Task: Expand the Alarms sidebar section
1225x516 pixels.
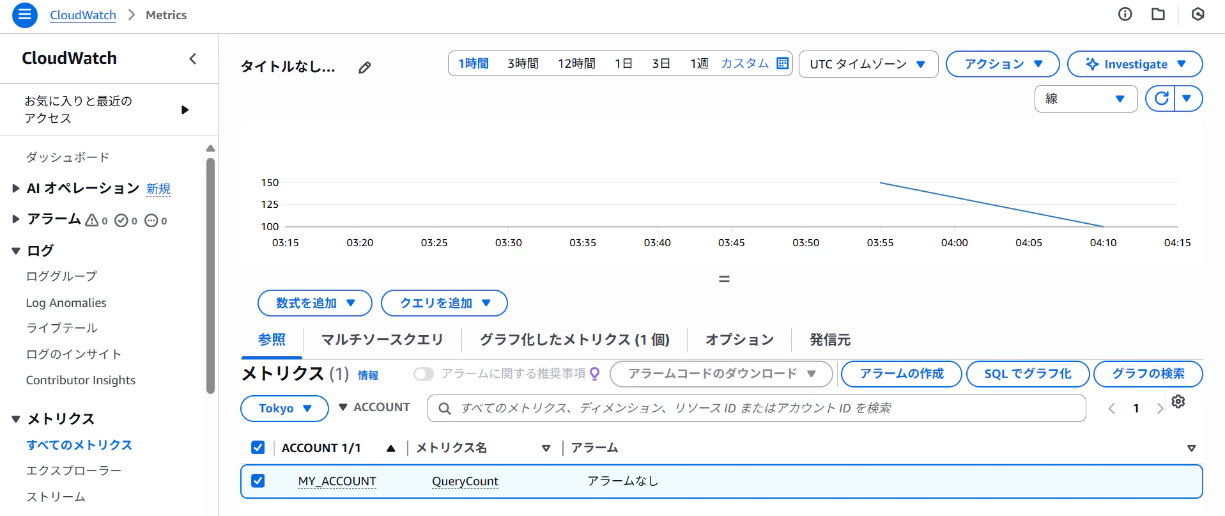Action: [16, 219]
